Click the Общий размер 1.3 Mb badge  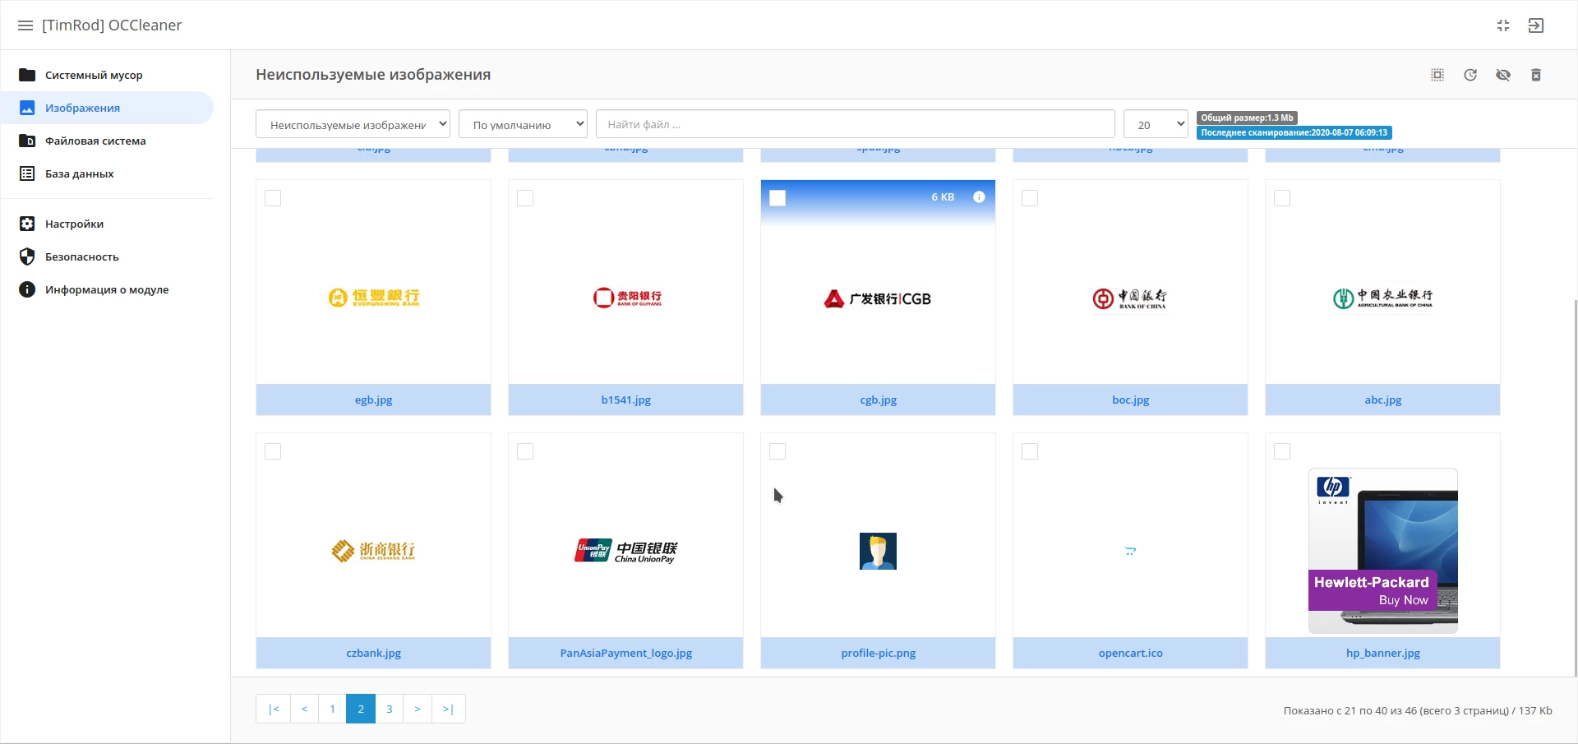(1246, 118)
